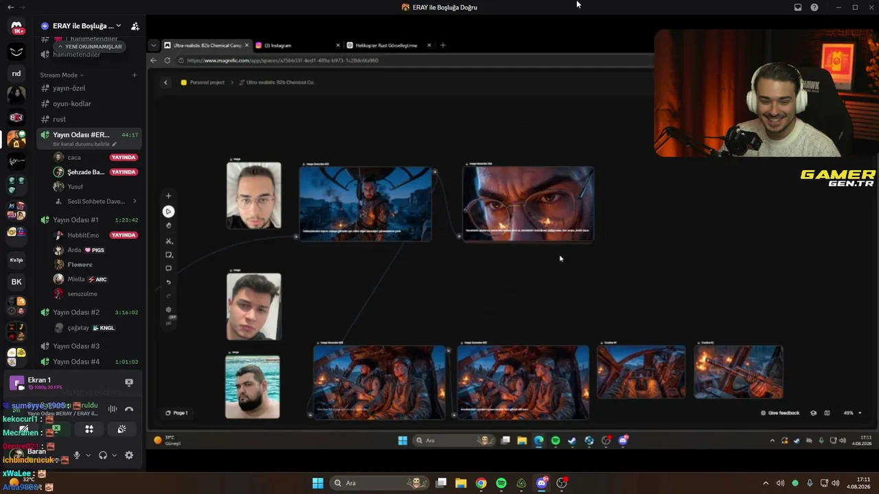Open the 'rıd' server in server list

(16, 73)
